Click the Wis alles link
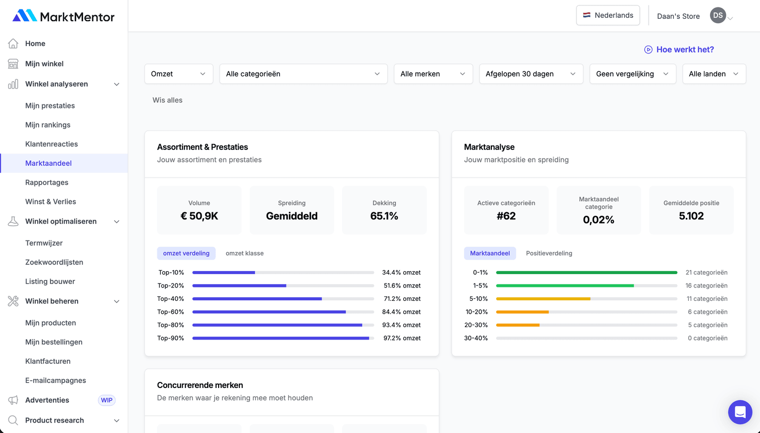The height and width of the screenshot is (433, 760). (167, 100)
